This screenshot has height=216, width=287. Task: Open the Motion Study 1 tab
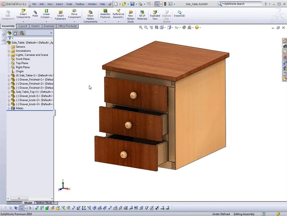pos(44,203)
